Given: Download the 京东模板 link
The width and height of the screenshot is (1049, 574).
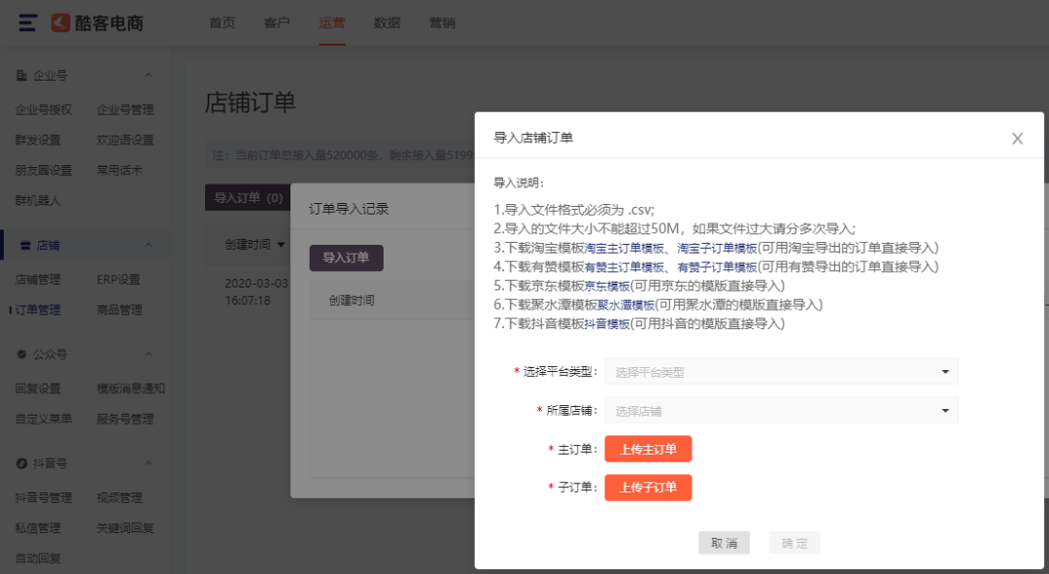Looking at the screenshot, I should (607, 287).
